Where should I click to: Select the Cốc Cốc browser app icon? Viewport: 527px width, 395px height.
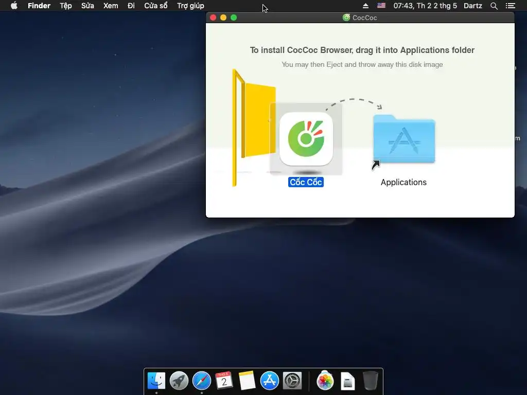tap(306, 139)
